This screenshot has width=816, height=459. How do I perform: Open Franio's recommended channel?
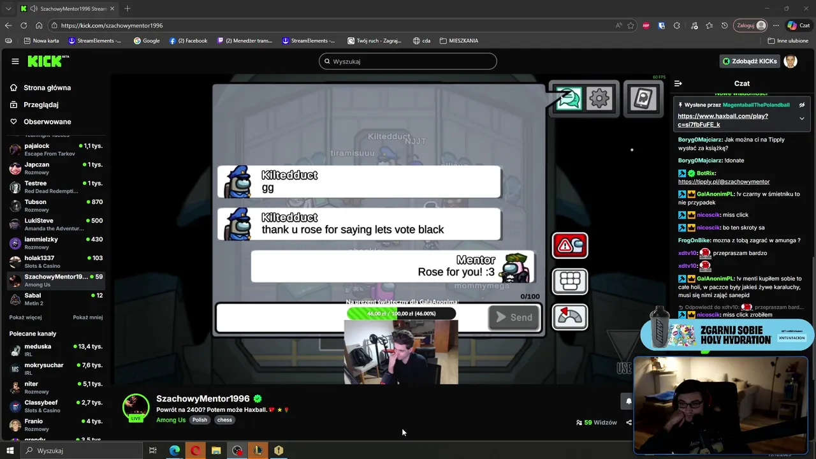coord(56,425)
